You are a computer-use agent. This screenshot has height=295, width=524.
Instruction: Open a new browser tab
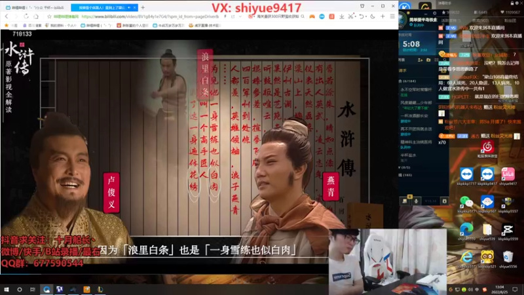pos(143,7)
